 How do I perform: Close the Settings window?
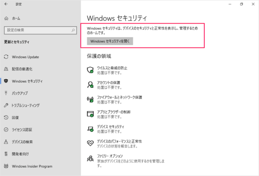253,4
